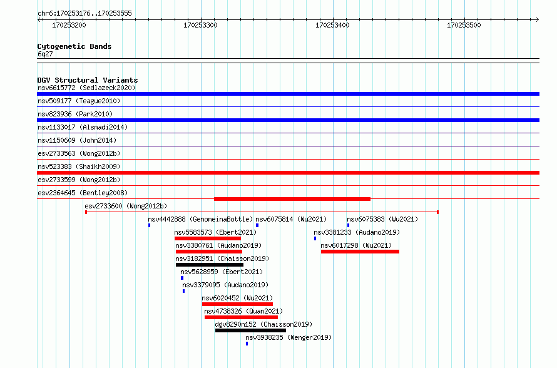The image size is (557, 368).
Task: Click the black bar under nsv3182951
Action: click(210, 265)
